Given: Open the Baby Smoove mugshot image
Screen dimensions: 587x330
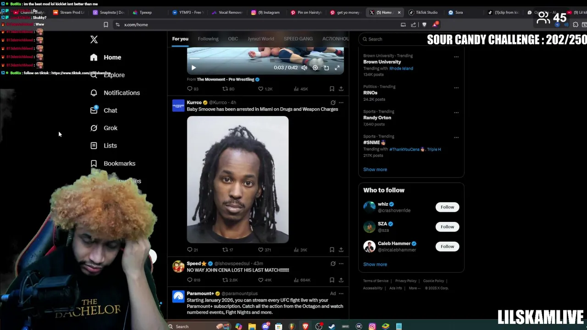Looking at the screenshot, I should pyautogui.click(x=238, y=179).
